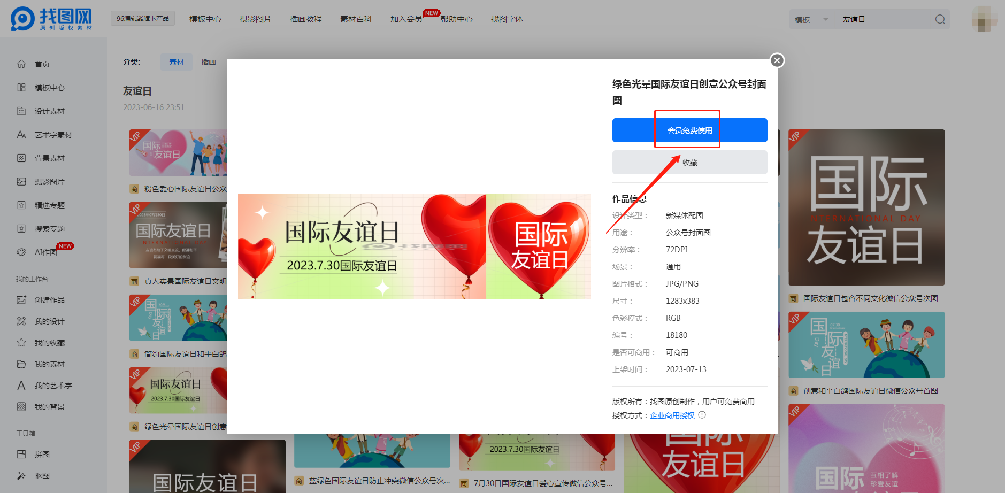The width and height of the screenshot is (1005, 493).
Task: Open user avatar in header
Action: [x=984, y=19]
